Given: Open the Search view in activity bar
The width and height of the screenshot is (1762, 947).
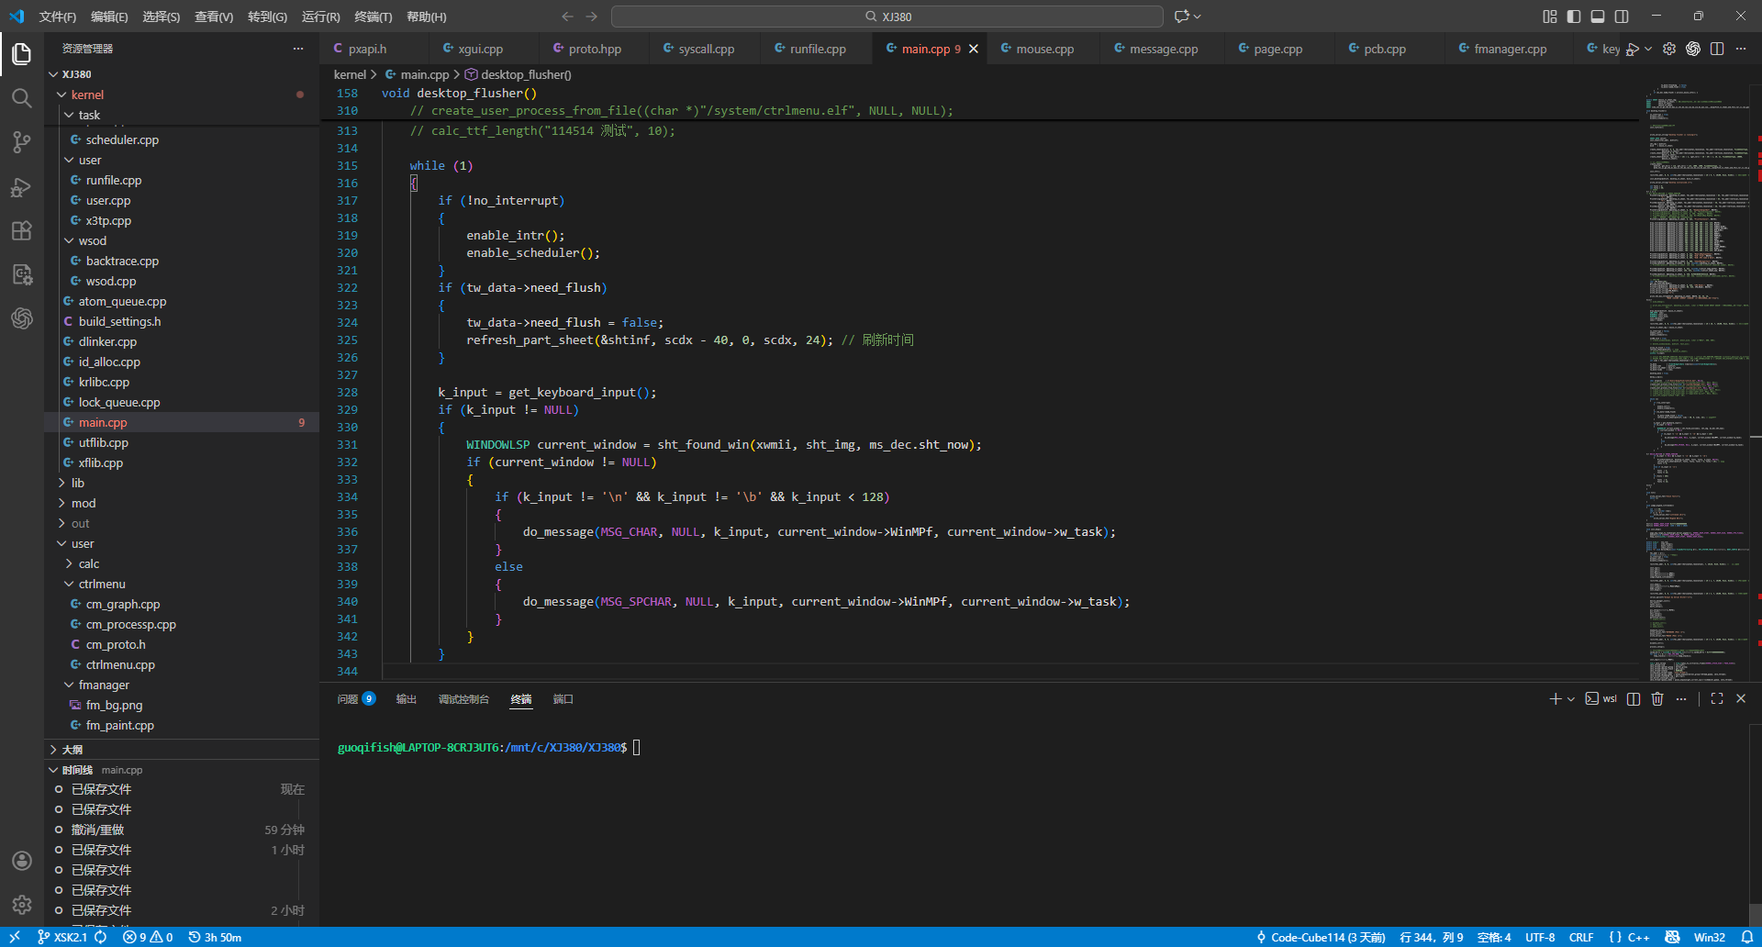Looking at the screenshot, I should (22, 98).
